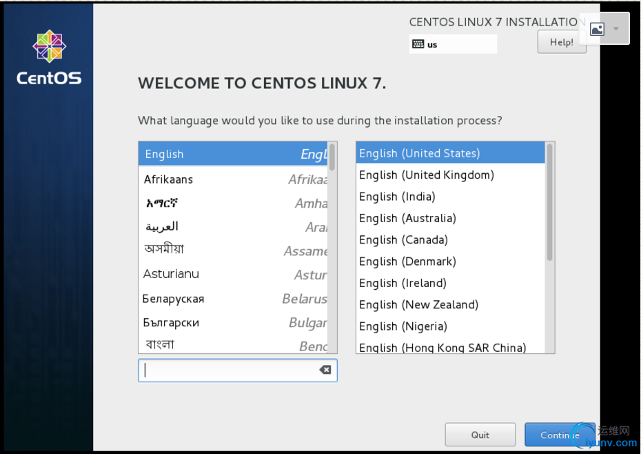Select Български in the language list
641x454 pixels.
pos(234,323)
